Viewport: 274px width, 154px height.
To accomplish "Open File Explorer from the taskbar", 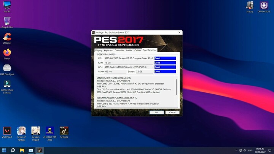I will click(x=22, y=150).
